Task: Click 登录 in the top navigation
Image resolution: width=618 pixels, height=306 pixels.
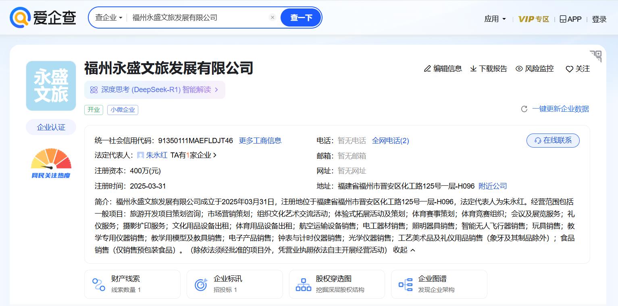Action: coord(599,19)
